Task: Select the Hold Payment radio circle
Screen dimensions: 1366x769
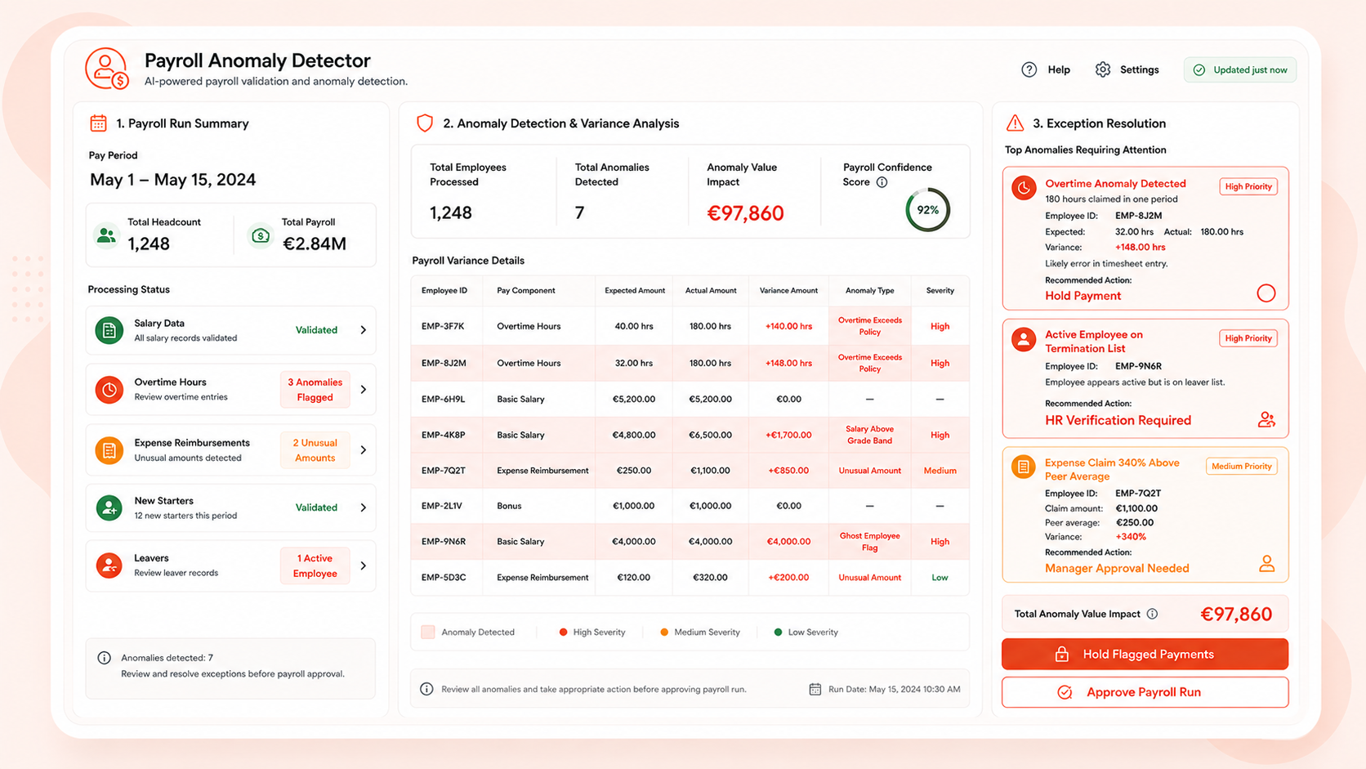Action: coord(1266,293)
